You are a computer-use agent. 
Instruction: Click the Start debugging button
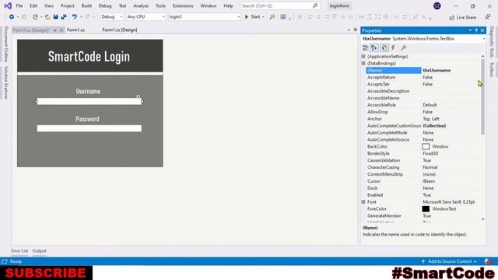point(252,17)
